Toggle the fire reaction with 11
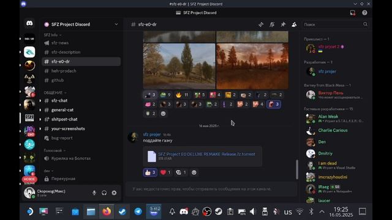Image resolution: width=392 pixels, height=220 pixels. coord(182,95)
